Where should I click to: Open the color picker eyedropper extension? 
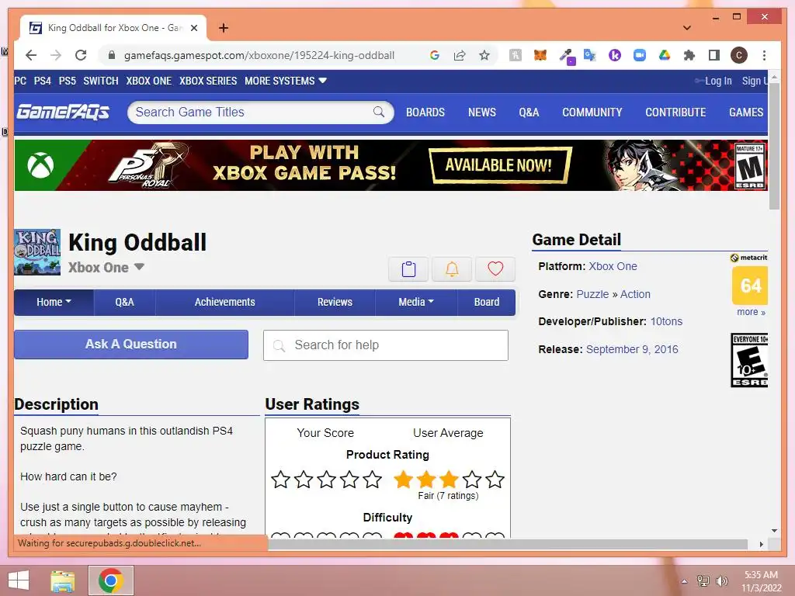pos(566,56)
